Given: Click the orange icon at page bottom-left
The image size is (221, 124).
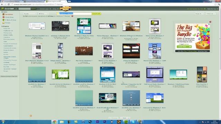Looking at the screenshot, I should pyautogui.click(x=31, y=116).
